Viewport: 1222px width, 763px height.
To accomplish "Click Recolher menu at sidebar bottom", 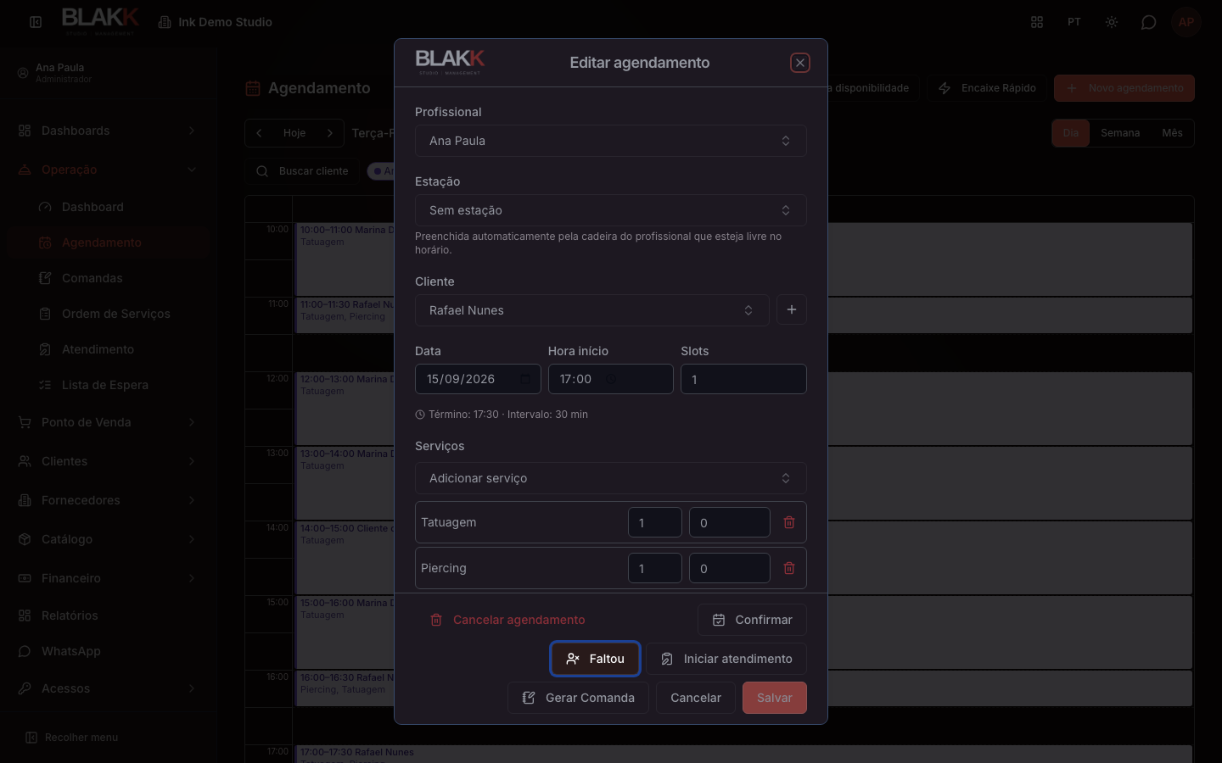I will point(71,738).
